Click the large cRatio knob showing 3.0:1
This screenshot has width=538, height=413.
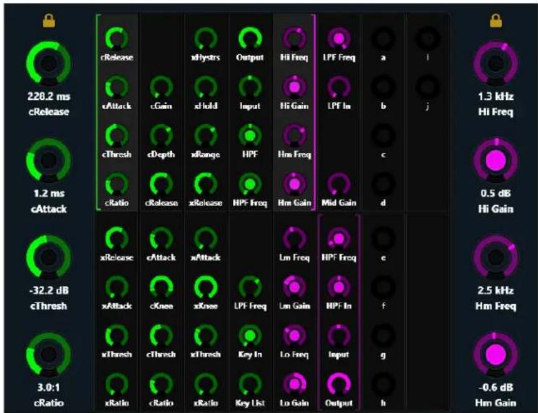pyautogui.click(x=49, y=354)
